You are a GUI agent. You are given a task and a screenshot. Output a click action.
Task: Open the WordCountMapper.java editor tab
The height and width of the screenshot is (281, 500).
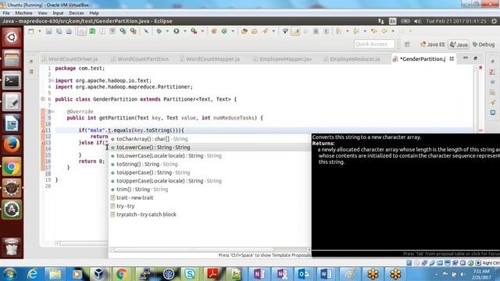tap(209, 59)
